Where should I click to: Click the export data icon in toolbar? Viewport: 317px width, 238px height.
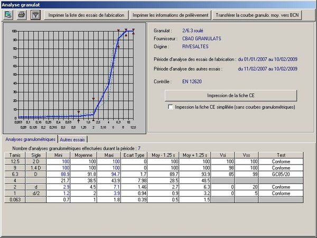9,15
